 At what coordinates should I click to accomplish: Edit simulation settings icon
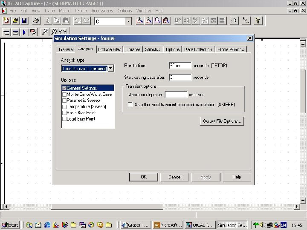(15, 32)
